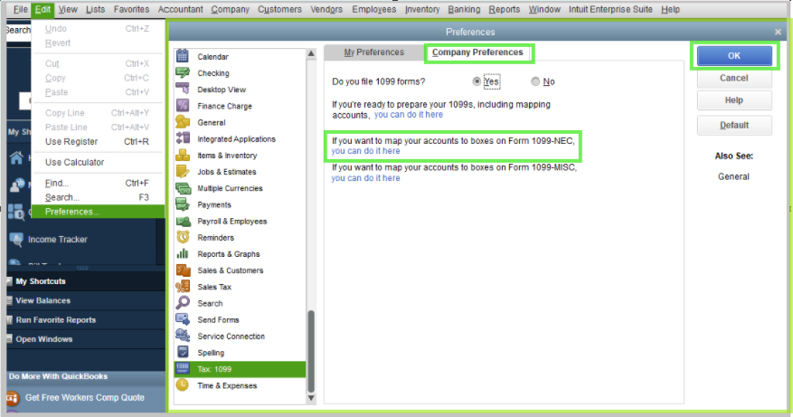Screen dimensions: 793x417
Task: Close the Preferences dialog
Action: 778,32
